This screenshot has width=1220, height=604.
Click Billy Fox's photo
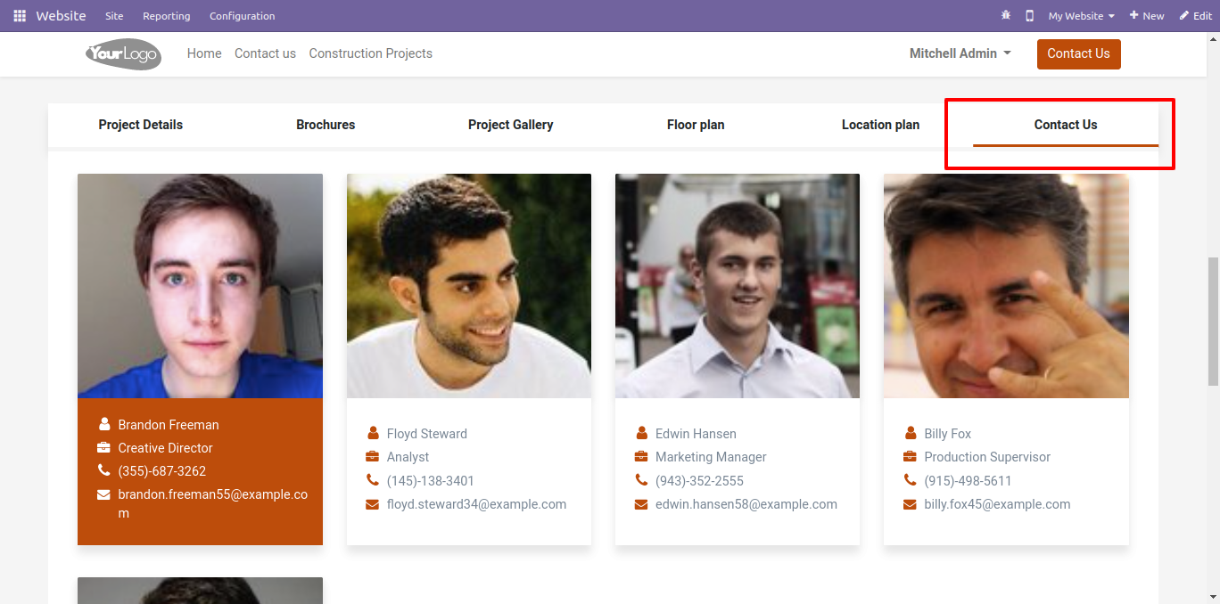coord(1006,286)
